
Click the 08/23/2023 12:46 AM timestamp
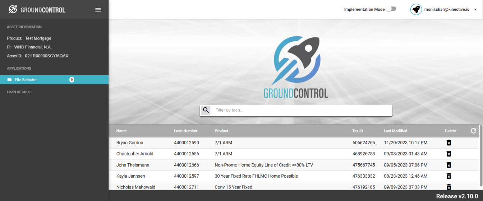coord(405,176)
